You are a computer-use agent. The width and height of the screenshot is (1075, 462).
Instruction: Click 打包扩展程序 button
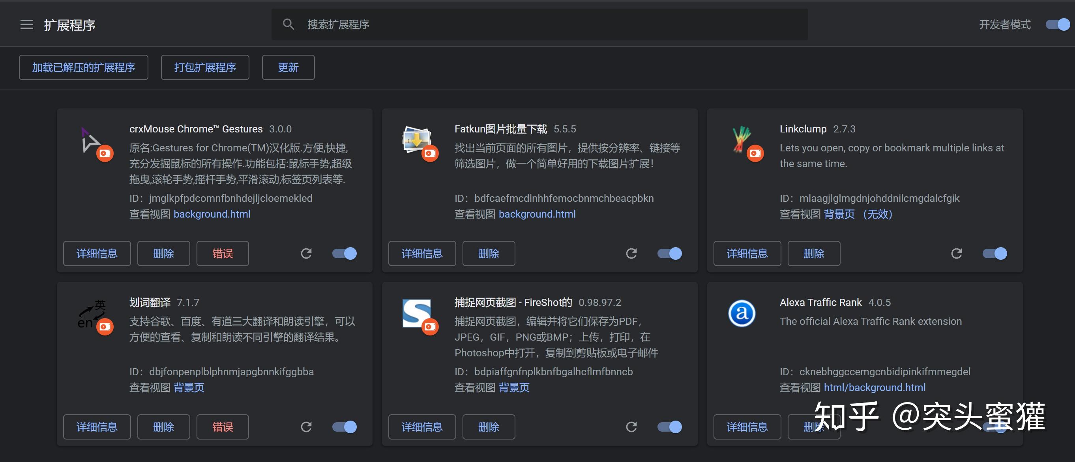[x=205, y=67]
